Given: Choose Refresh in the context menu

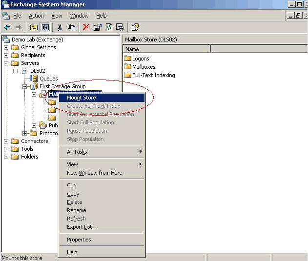Looking at the screenshot, I should (102, 219).
